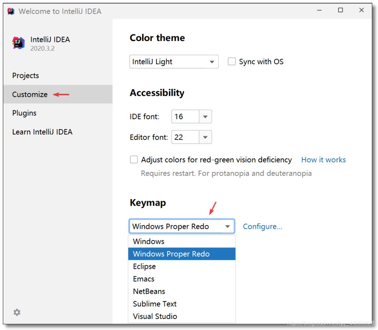Open the How it works link

tap(323, 160)
